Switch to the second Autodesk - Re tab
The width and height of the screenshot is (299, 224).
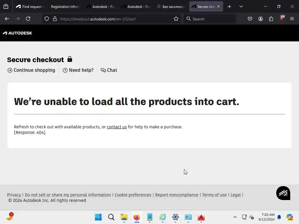pos(136,6)
